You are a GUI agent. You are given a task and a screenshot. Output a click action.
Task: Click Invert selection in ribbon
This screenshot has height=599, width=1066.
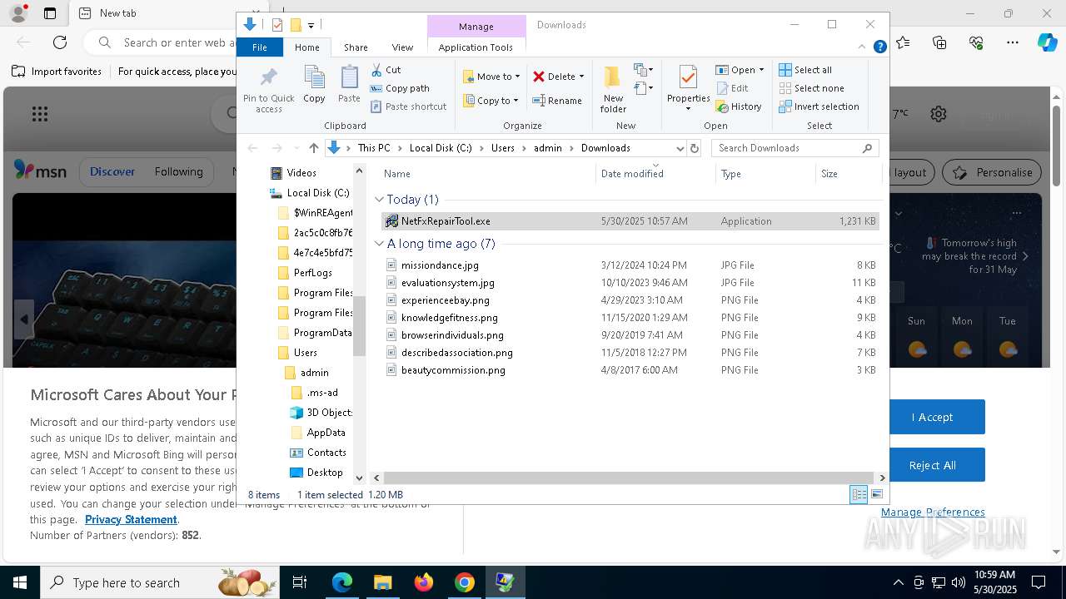(x=819, y=106)
